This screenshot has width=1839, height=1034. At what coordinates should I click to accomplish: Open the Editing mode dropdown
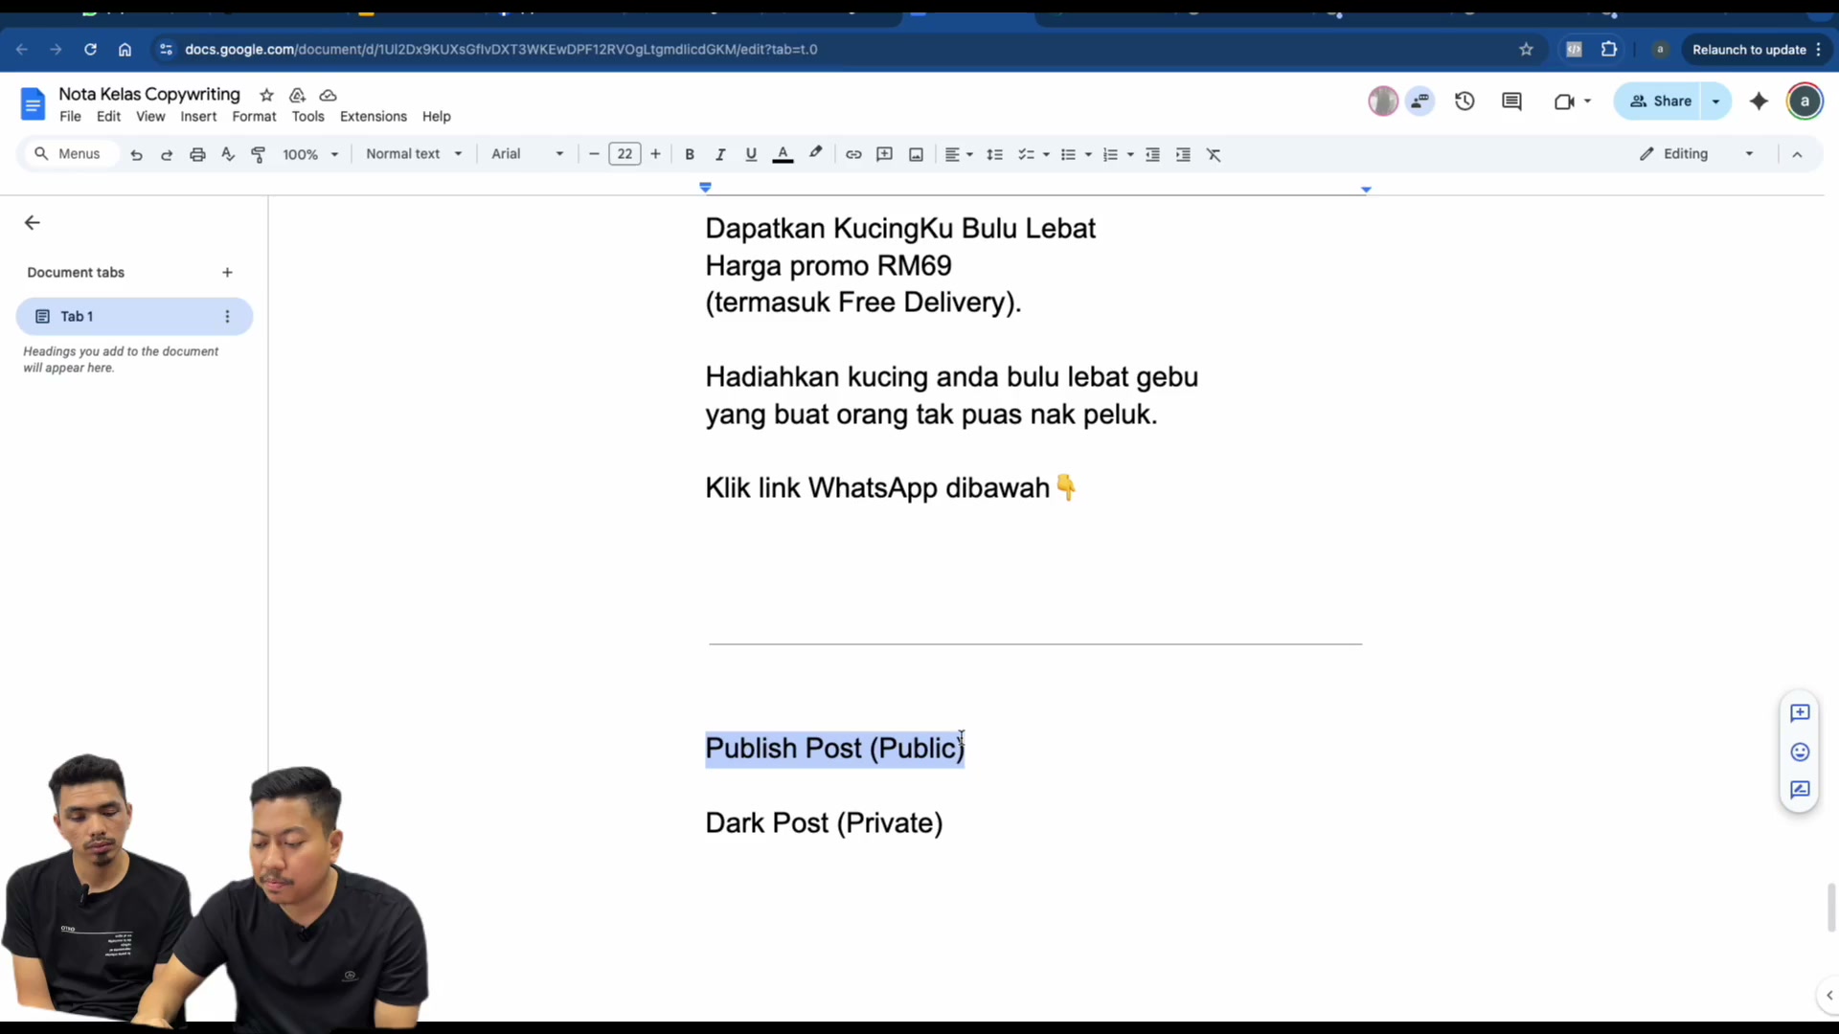[1697, 154]
